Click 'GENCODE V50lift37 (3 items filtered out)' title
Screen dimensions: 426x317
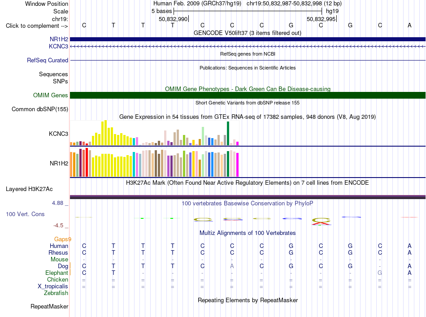[x=248, y=33]
